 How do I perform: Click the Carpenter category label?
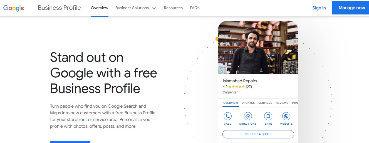tap(230, 92)
